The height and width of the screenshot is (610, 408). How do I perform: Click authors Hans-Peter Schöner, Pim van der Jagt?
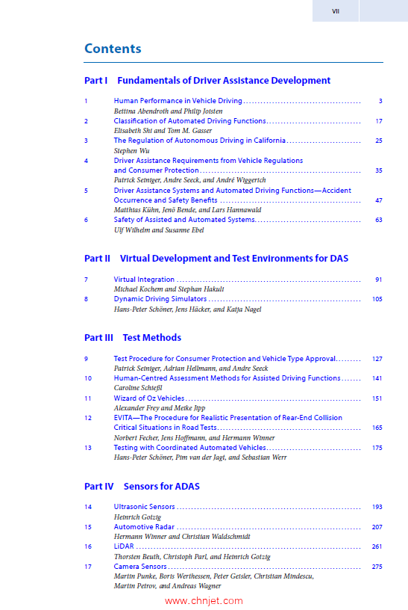[x=201, y=457]
